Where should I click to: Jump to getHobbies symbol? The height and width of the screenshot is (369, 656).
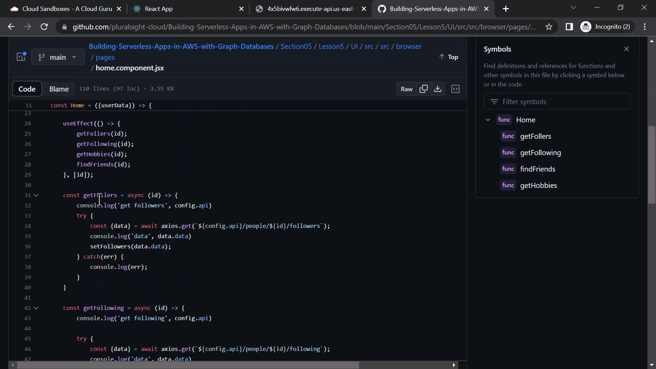click(x=538, y=186)
